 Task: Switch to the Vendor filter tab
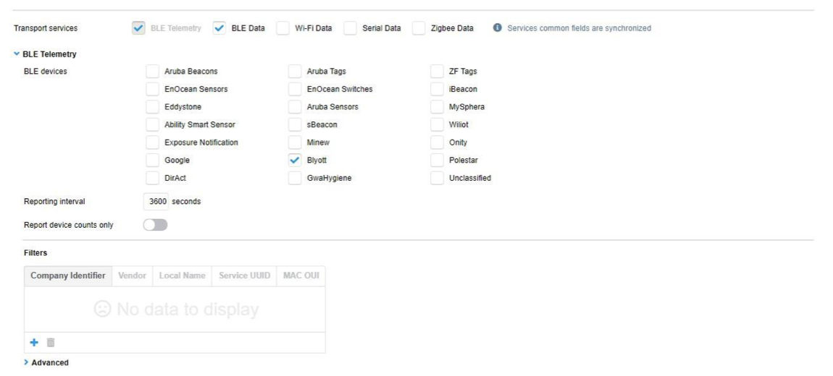click(132, 275)
